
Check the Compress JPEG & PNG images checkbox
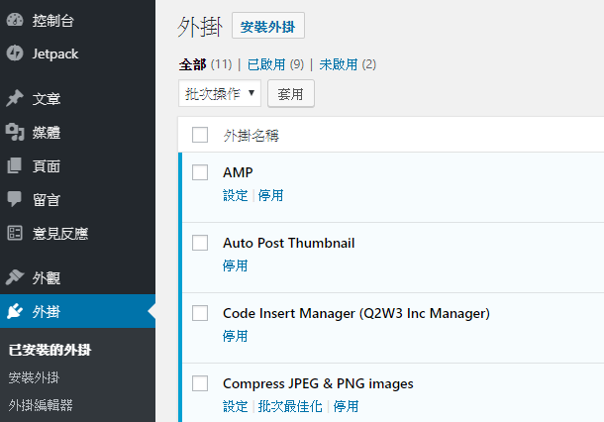200,383
